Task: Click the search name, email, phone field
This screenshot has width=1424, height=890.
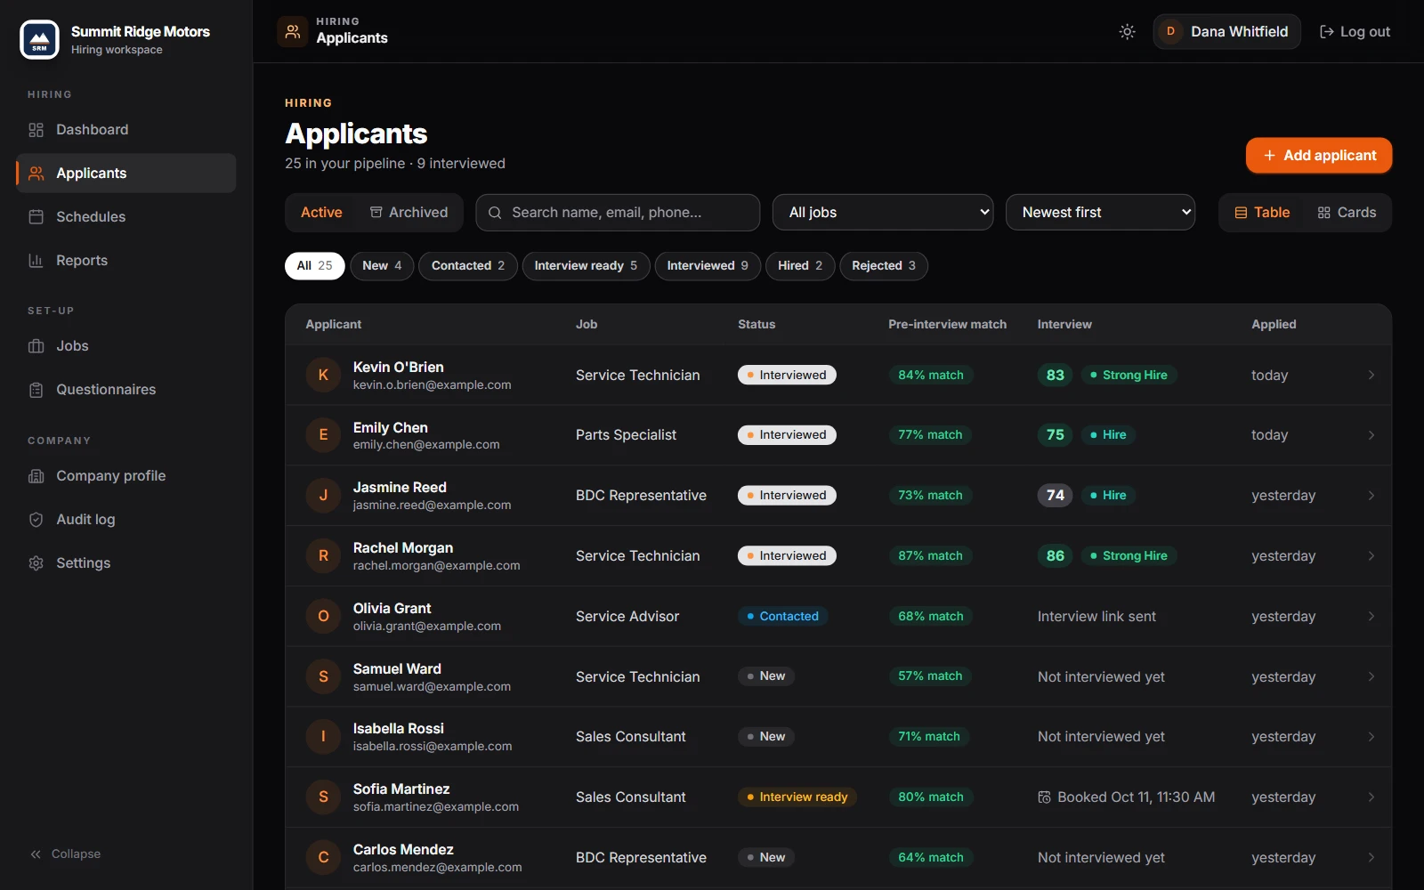Action: click(x=618, y=213)
